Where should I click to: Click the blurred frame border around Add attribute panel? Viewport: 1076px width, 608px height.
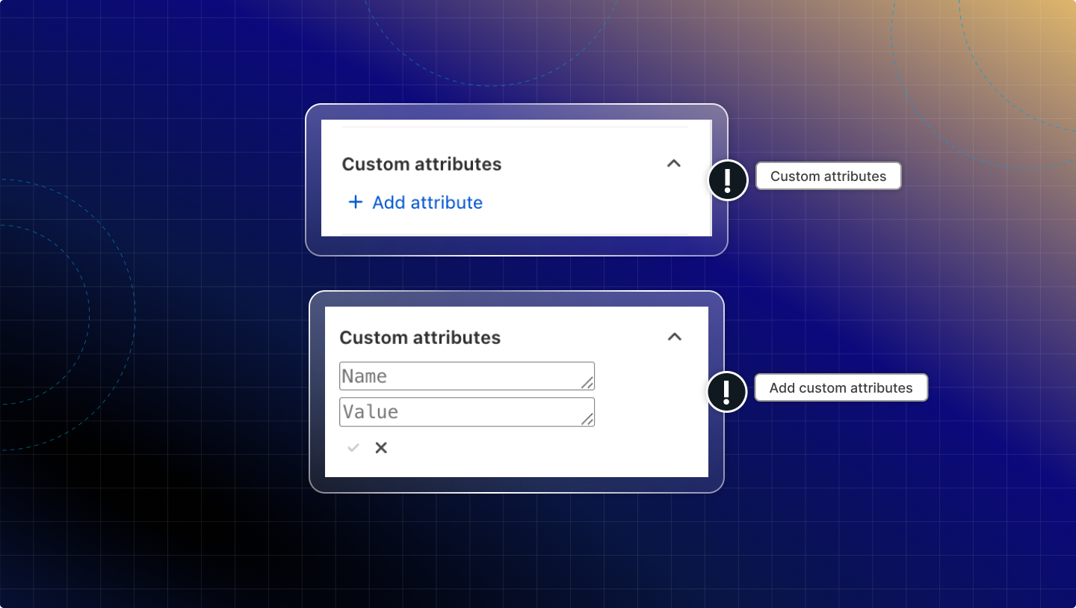point(516,111)
